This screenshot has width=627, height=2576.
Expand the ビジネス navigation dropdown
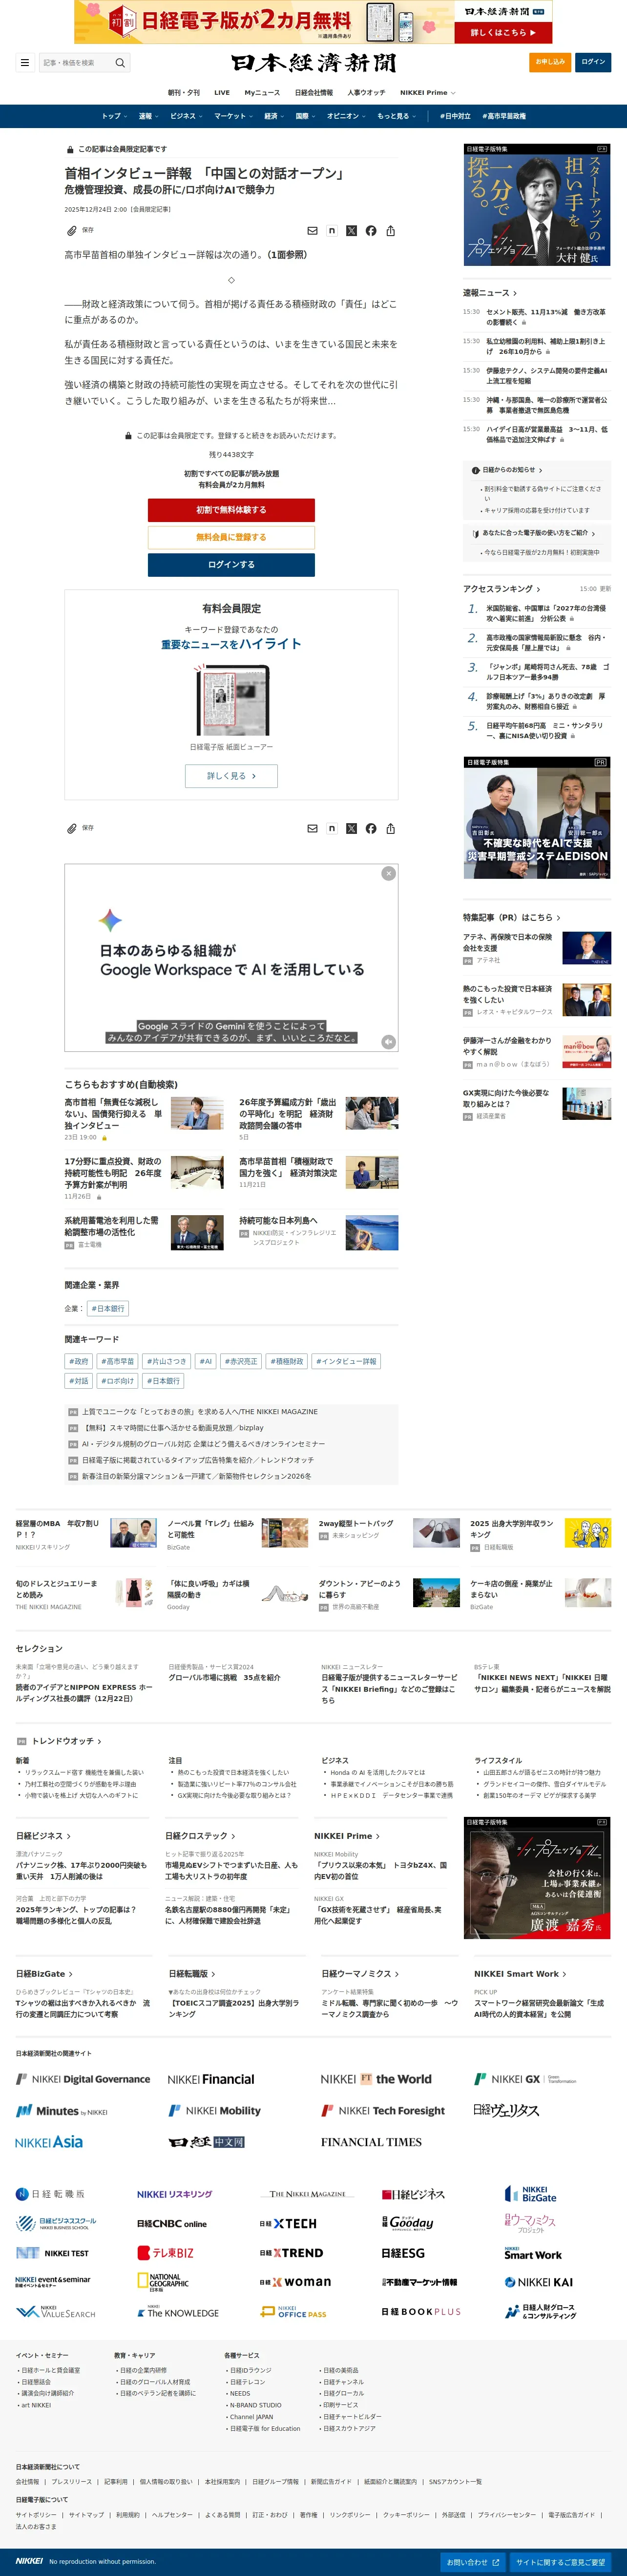[186, 116]
